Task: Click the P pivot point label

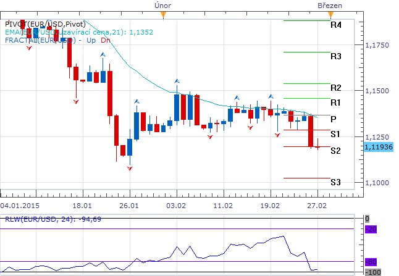Action: [x=334, y=119]
